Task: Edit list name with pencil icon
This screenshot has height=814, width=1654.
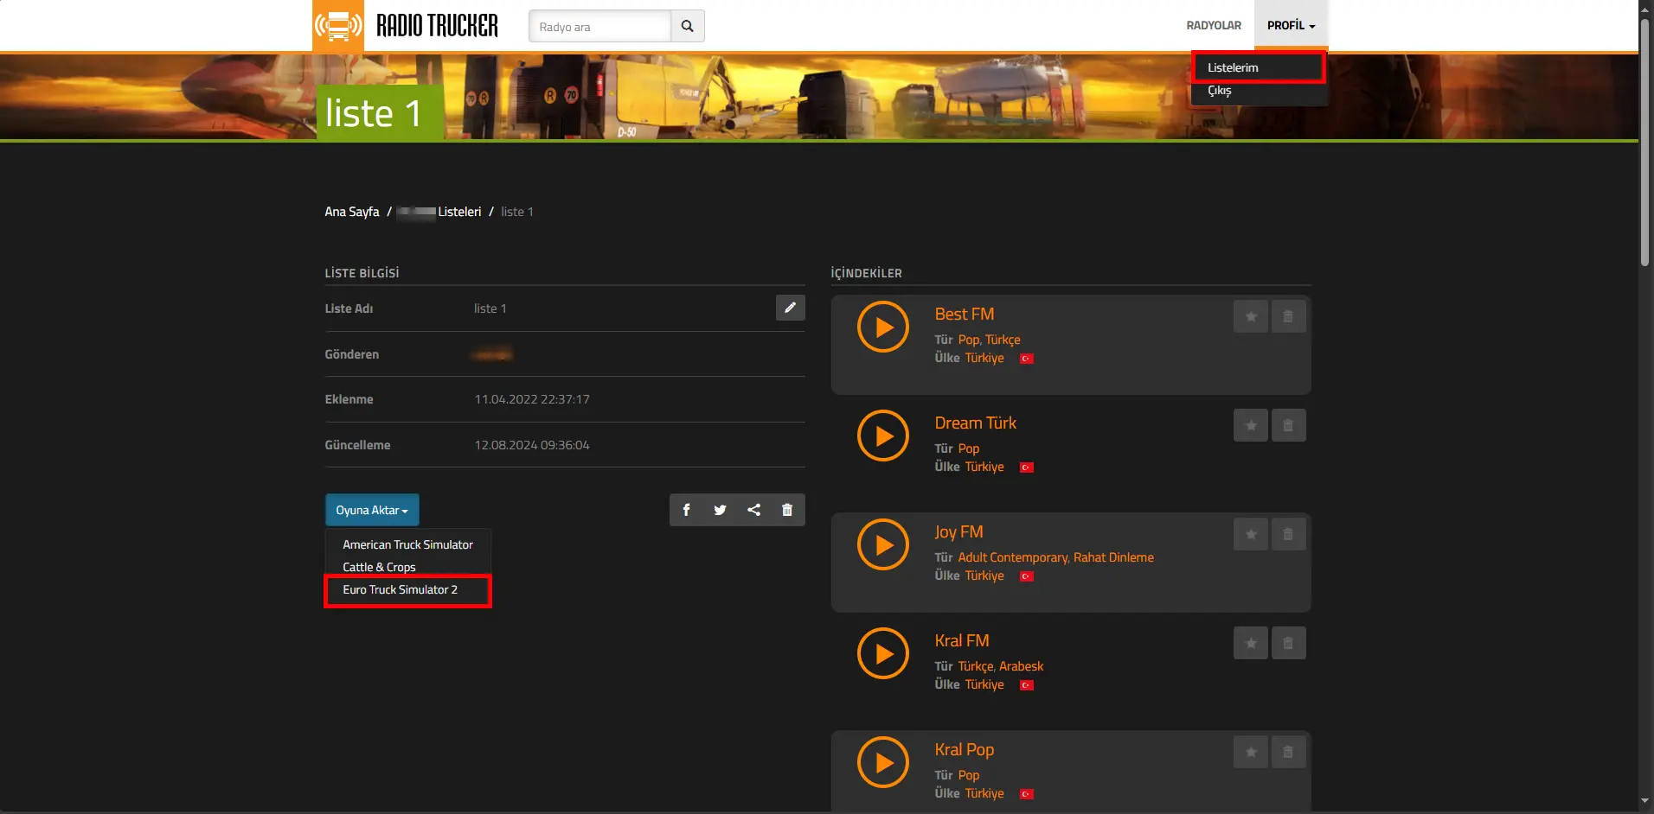Action: [791, 308]
